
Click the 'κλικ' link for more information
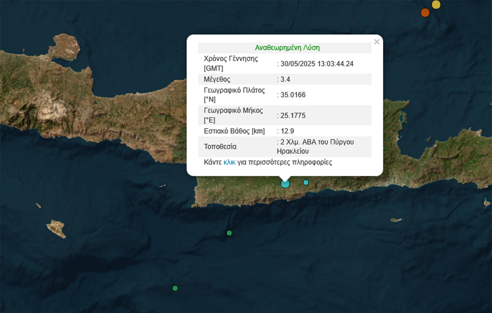click(x=229, y=162)
